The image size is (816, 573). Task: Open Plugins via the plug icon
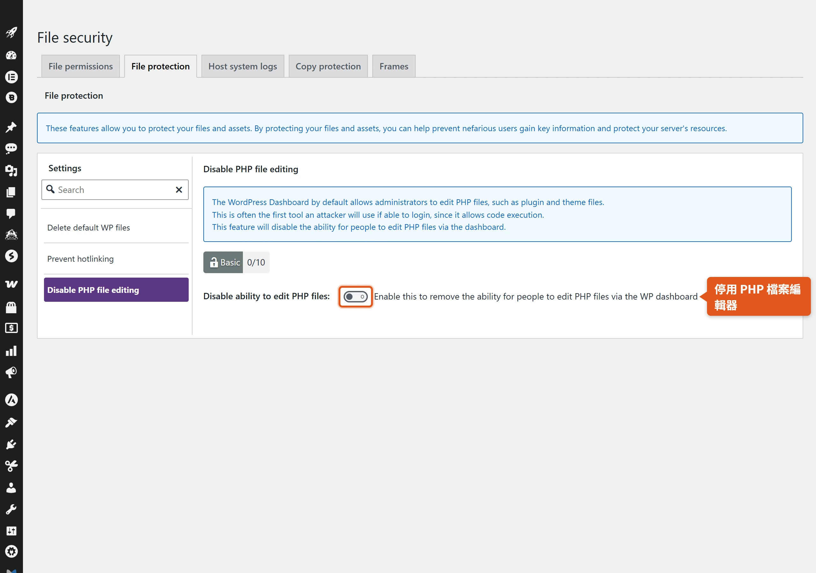click(x=11, y=444)
